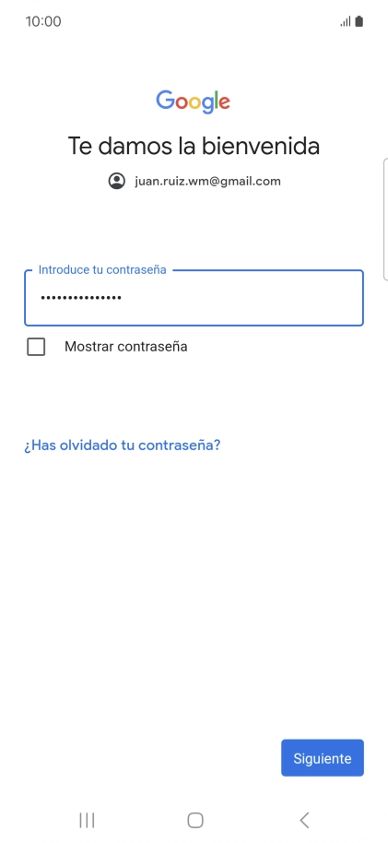Tap the battery icon in status bar
This screenshot has width=388, height=843.
pos(359,21)
